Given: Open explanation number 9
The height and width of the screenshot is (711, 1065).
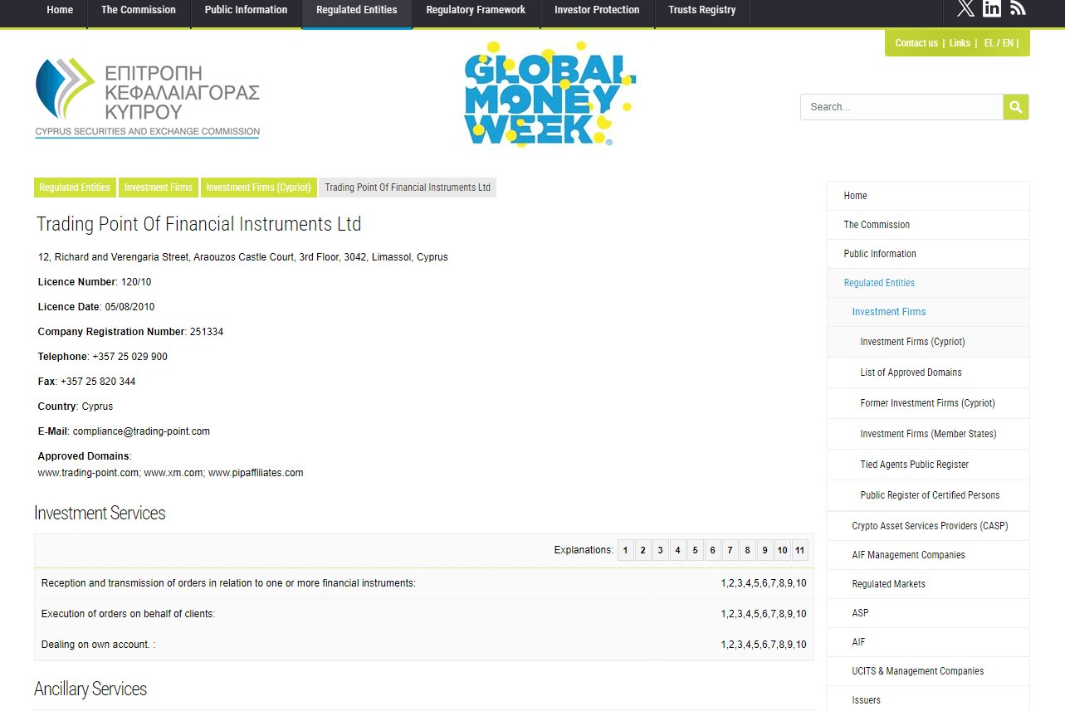Looking at the screenshot, I should click(x=765, y=550).
